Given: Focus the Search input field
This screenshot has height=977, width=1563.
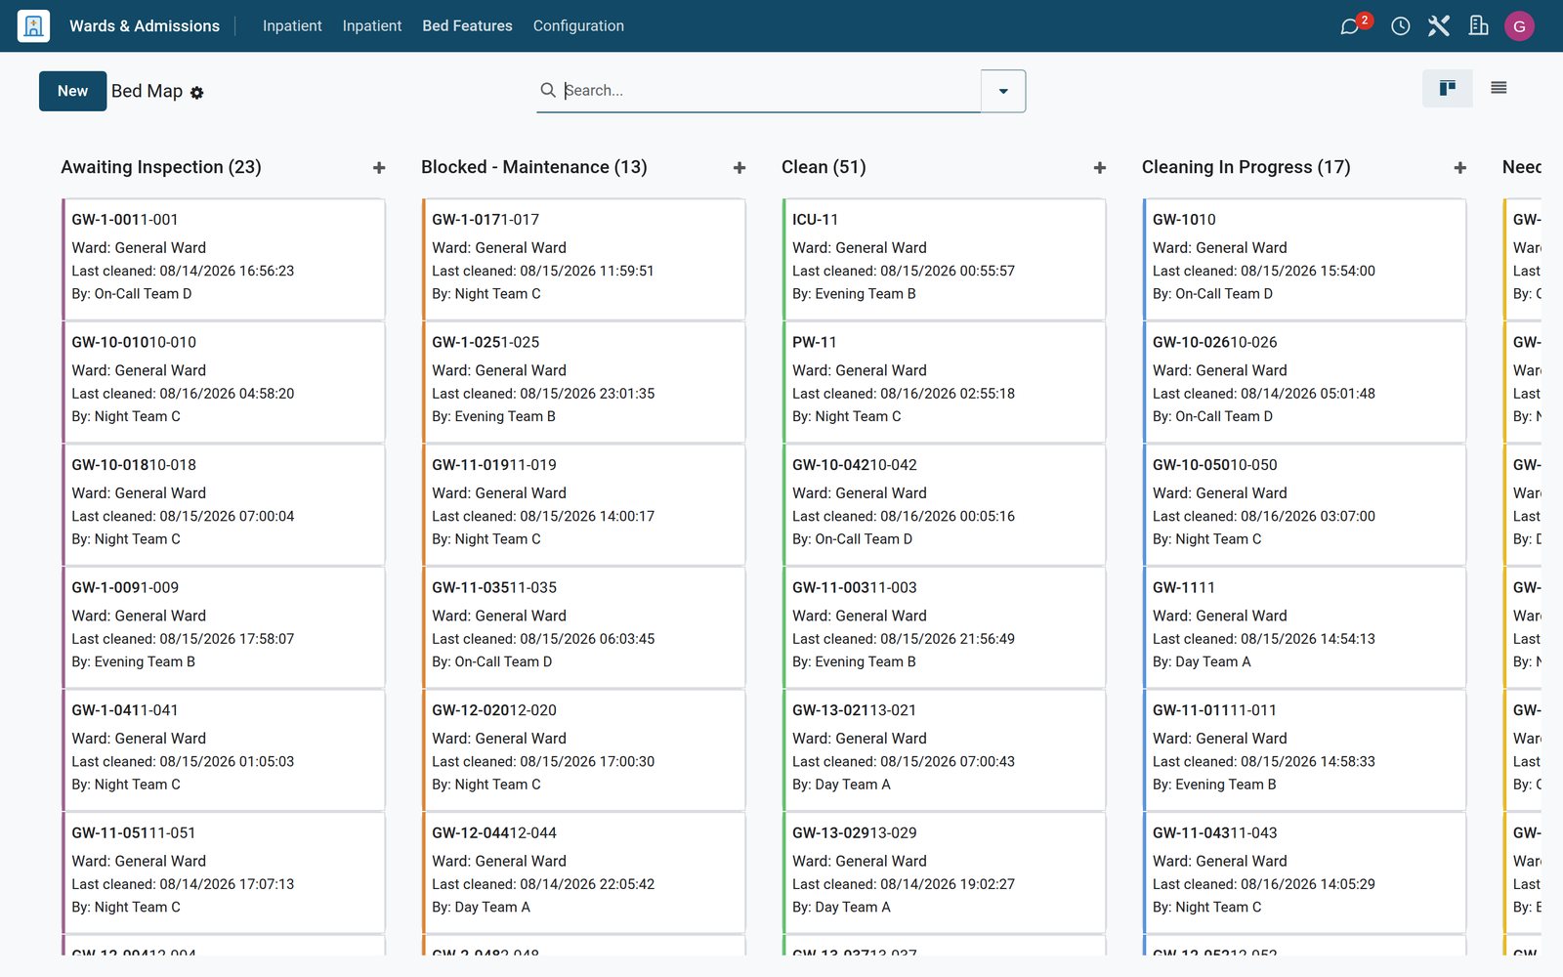Looking at the screenshot, I should pyautogui.click(x=770, y=90).
